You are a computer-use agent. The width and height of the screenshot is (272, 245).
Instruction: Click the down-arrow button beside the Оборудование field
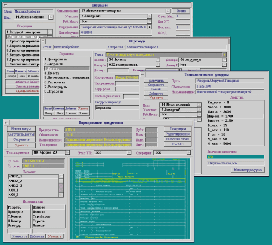(150, 27)
